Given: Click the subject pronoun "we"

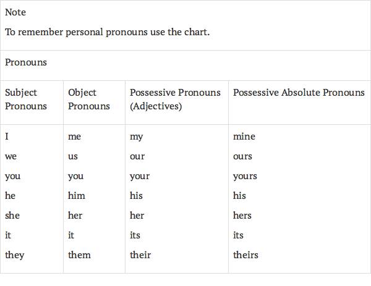Looking at the screenshot, I should (11, 156).
